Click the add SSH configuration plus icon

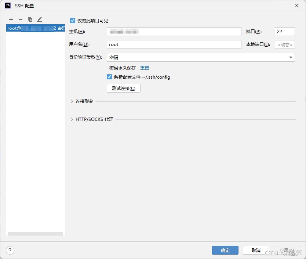pos(11,19)
